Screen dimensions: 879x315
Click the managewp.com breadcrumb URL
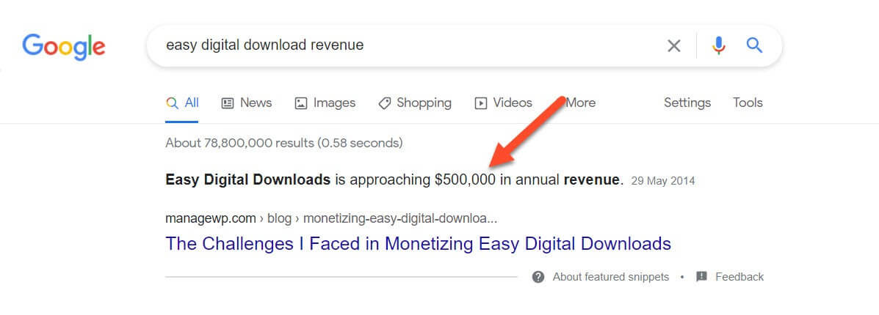[331, 218]
